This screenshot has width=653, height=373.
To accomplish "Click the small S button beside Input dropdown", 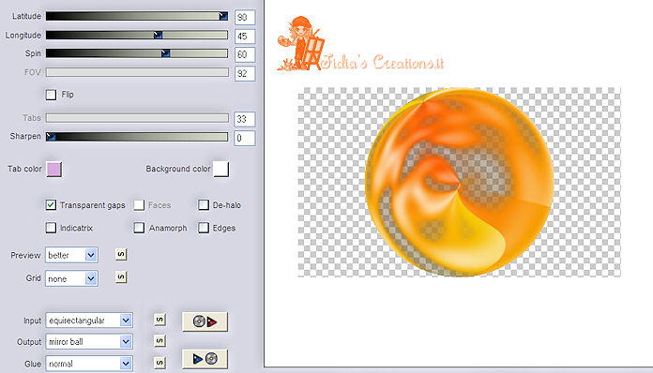I will [159, 320].
